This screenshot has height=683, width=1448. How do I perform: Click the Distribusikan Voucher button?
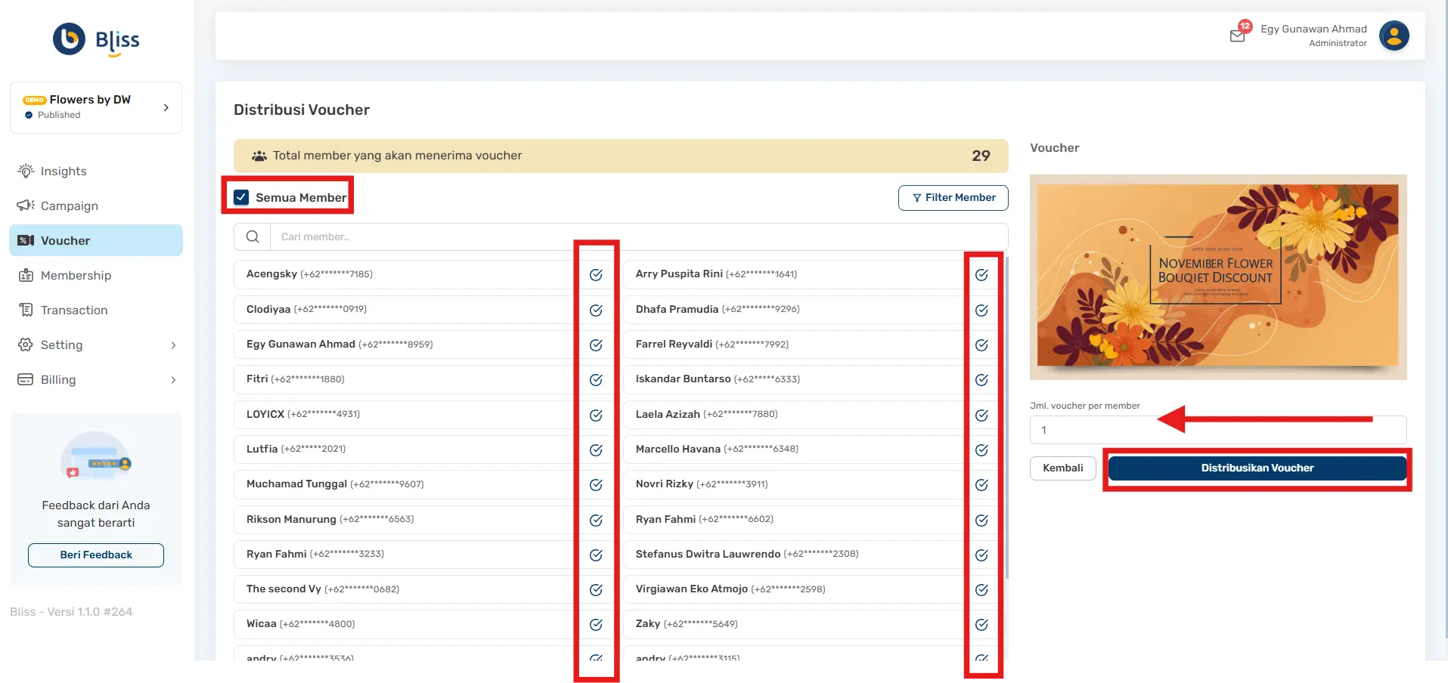tap(1257, 468)
